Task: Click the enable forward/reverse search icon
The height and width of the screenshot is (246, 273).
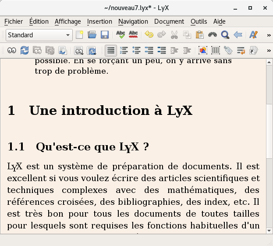Action: coord(63,50)
